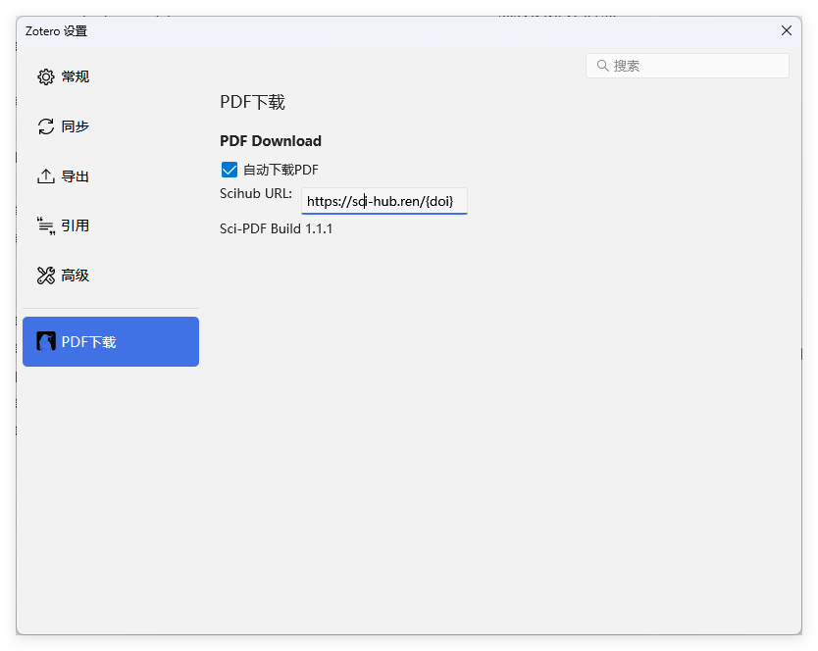Click the export upload-arrow icon
The image size is (818, 651).
[46, 176]
